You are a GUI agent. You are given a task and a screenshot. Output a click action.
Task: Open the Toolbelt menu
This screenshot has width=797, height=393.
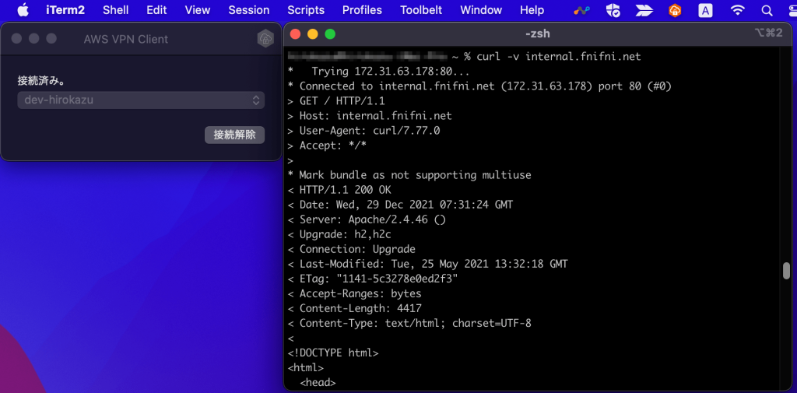421,9
